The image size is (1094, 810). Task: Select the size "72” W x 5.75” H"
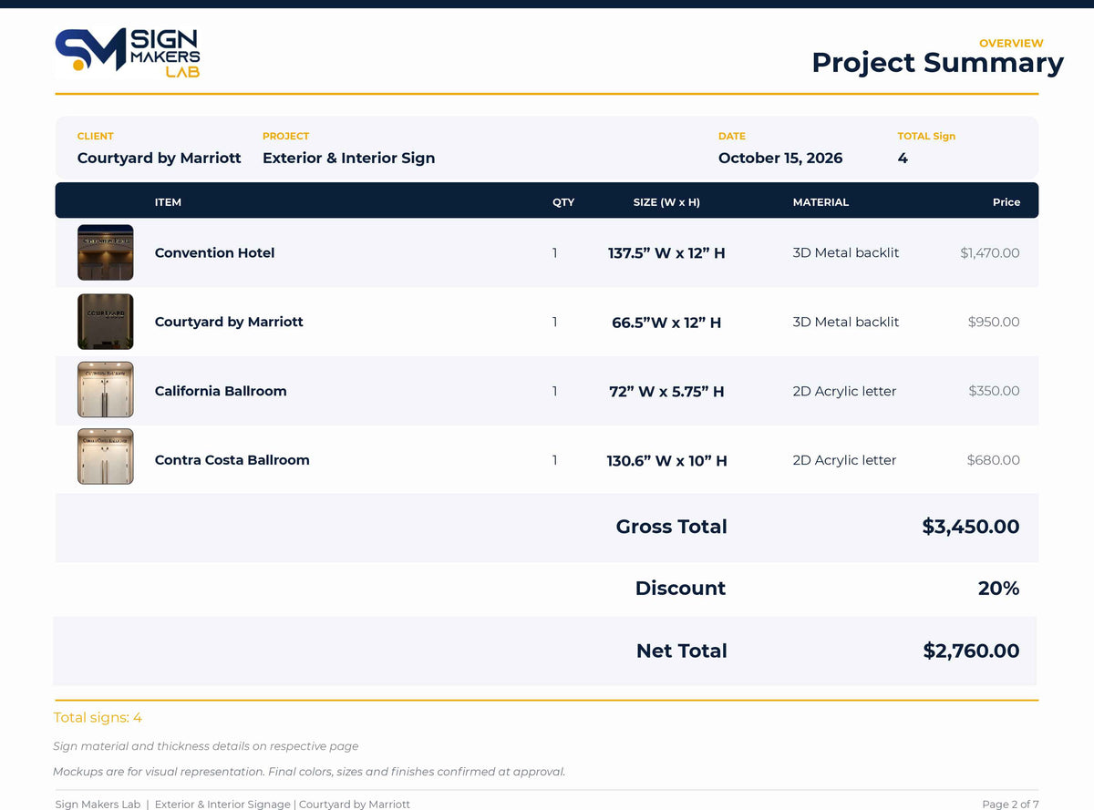(666, 392)
